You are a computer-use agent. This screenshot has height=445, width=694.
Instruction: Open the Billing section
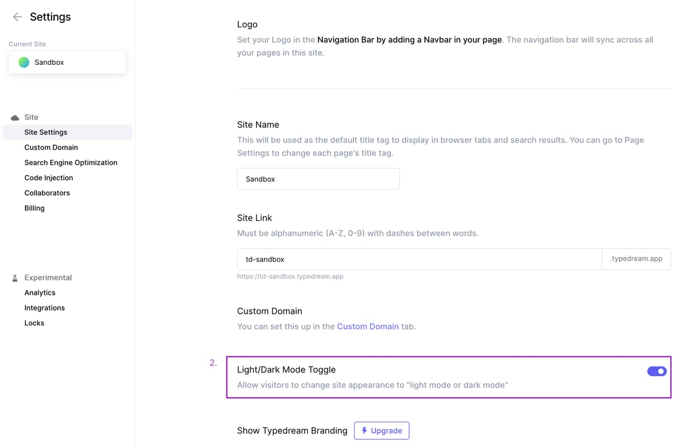[34, 208]
